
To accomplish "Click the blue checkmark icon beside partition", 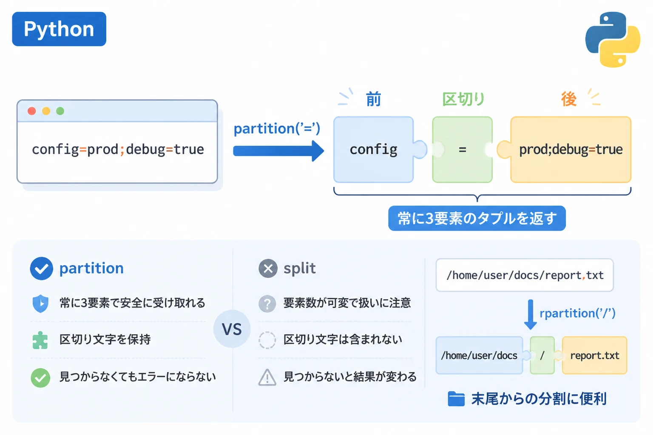I will coord(41,268).
